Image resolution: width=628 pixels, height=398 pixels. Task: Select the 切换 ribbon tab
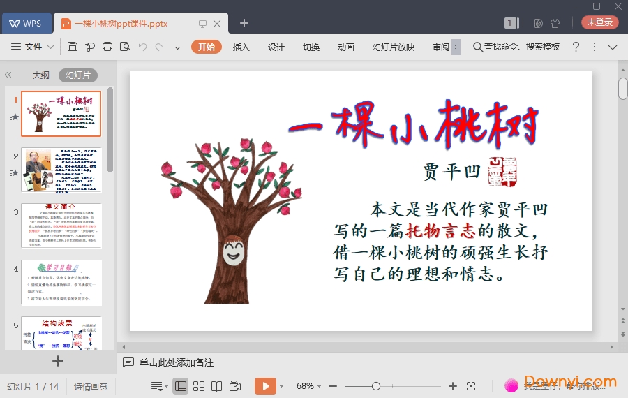coord(311,47)
